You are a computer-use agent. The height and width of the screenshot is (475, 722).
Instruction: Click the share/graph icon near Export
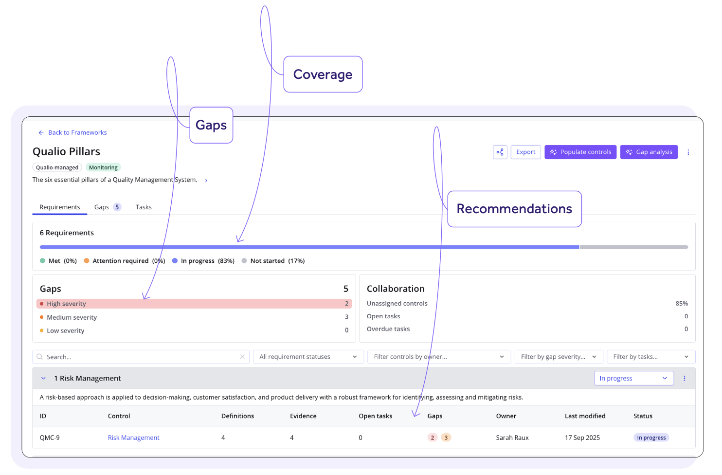click(x=500, y=152)
